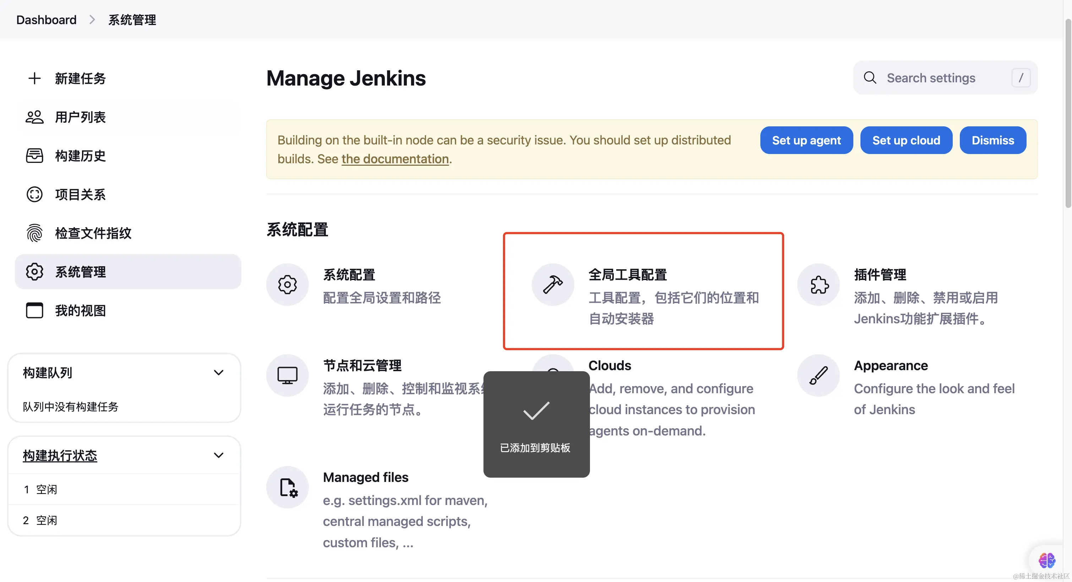Click executor row 2 空闲
This screenshot has width=1072, height=582.
click(x=124, y=520)
